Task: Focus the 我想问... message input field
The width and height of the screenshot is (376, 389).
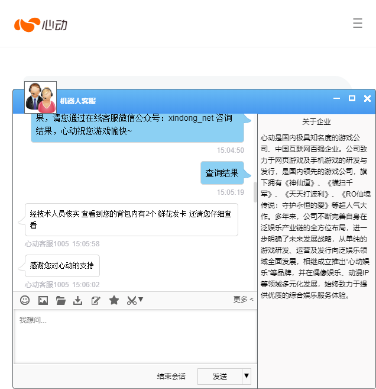Action: point(135,336)
